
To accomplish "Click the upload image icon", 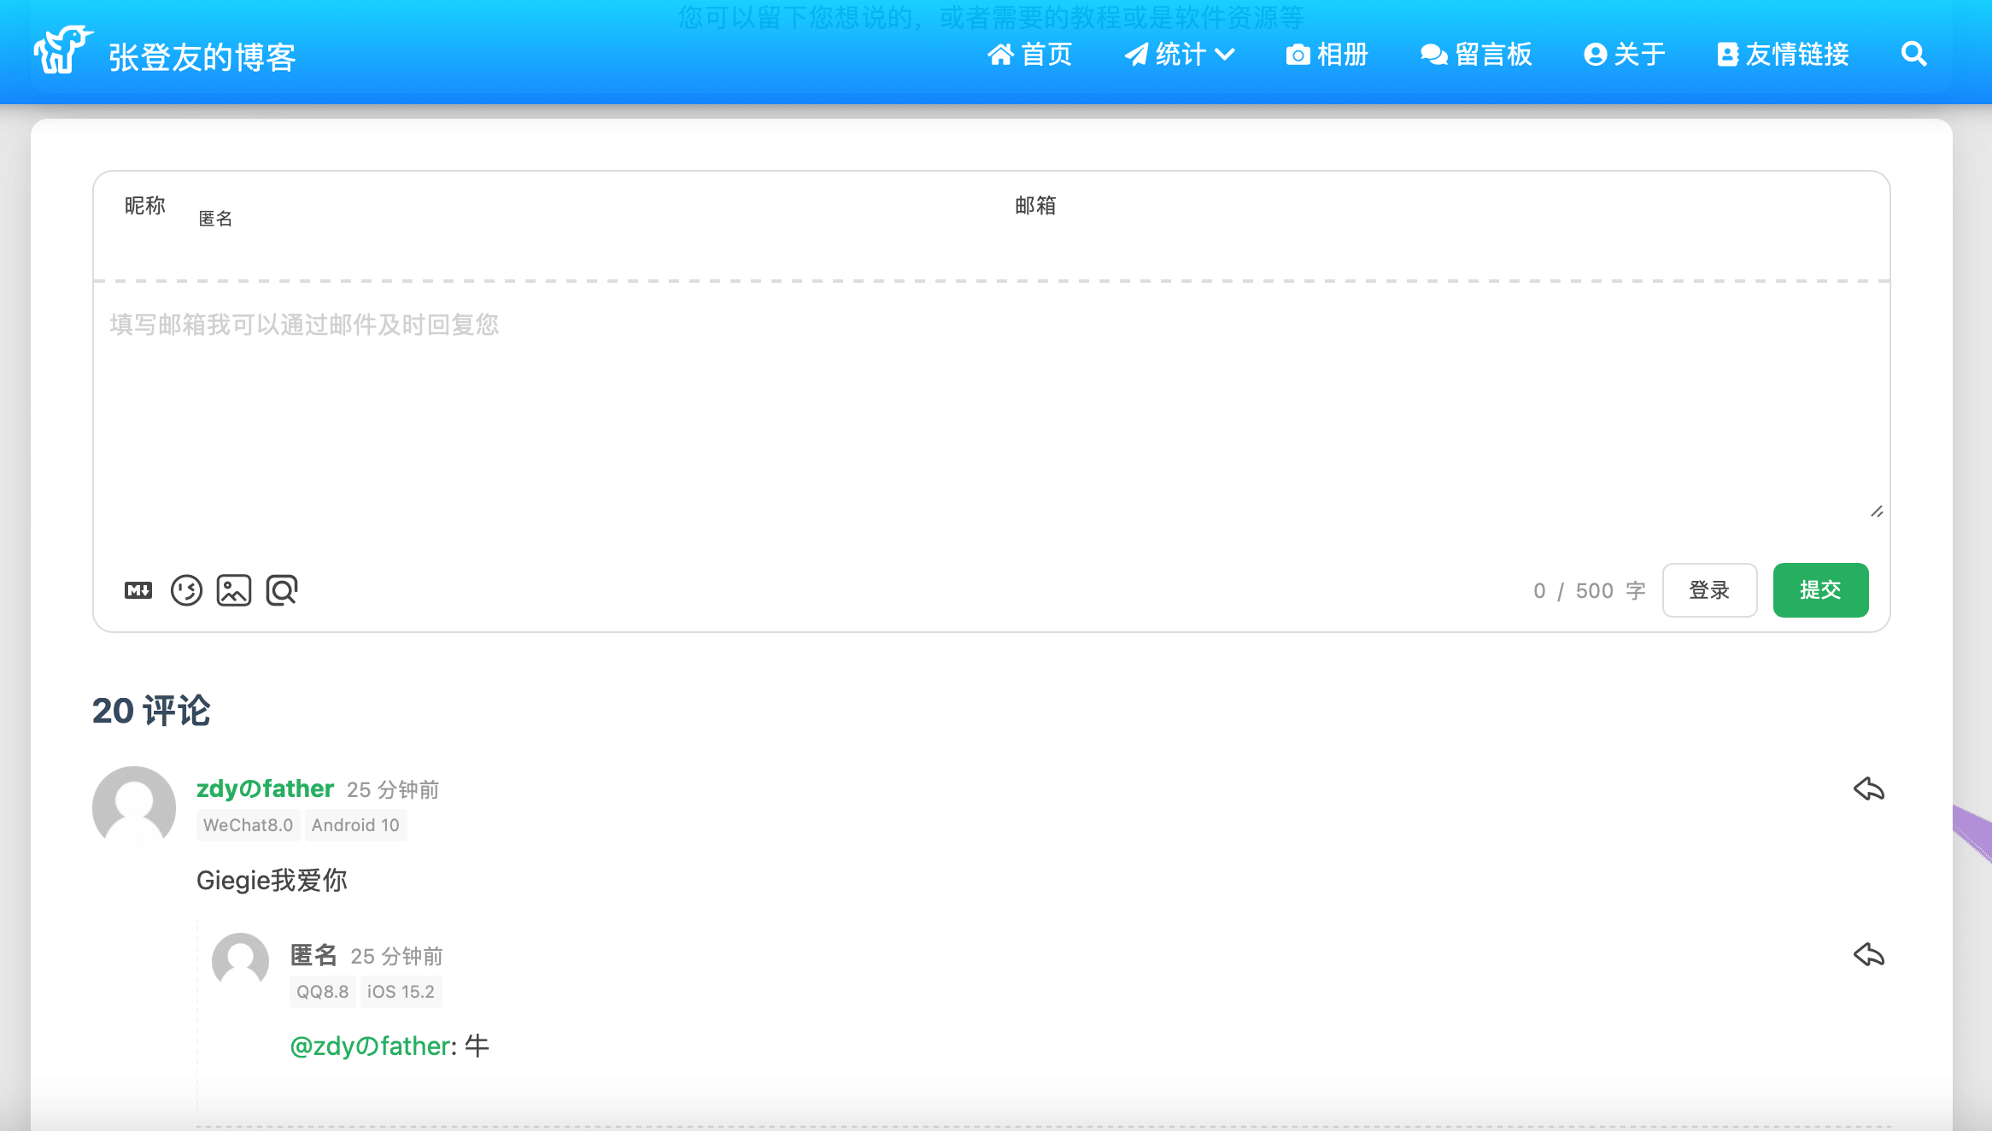I will tap(234, 590).
